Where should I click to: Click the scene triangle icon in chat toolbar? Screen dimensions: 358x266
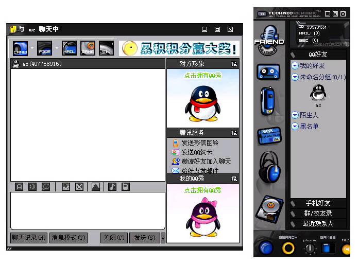(x=96, y=187)
